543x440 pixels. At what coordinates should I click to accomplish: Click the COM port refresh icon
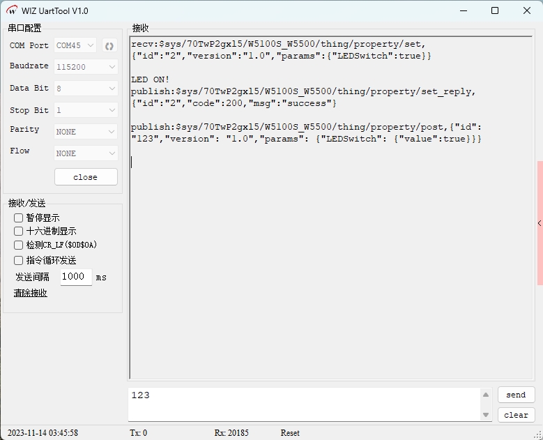tap(109, 46)
